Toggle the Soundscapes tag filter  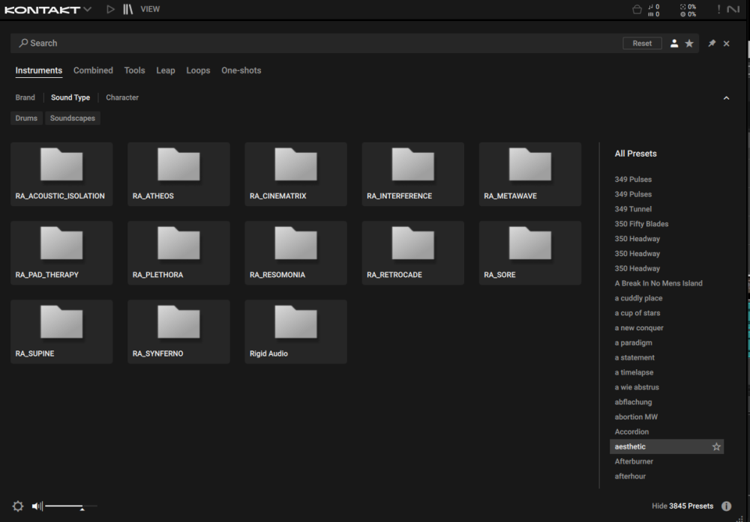pos(73,118)
